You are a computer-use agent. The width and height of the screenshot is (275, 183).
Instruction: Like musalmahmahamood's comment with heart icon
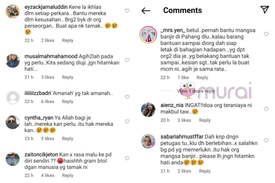pyautogui.click(x=127, y=60)
